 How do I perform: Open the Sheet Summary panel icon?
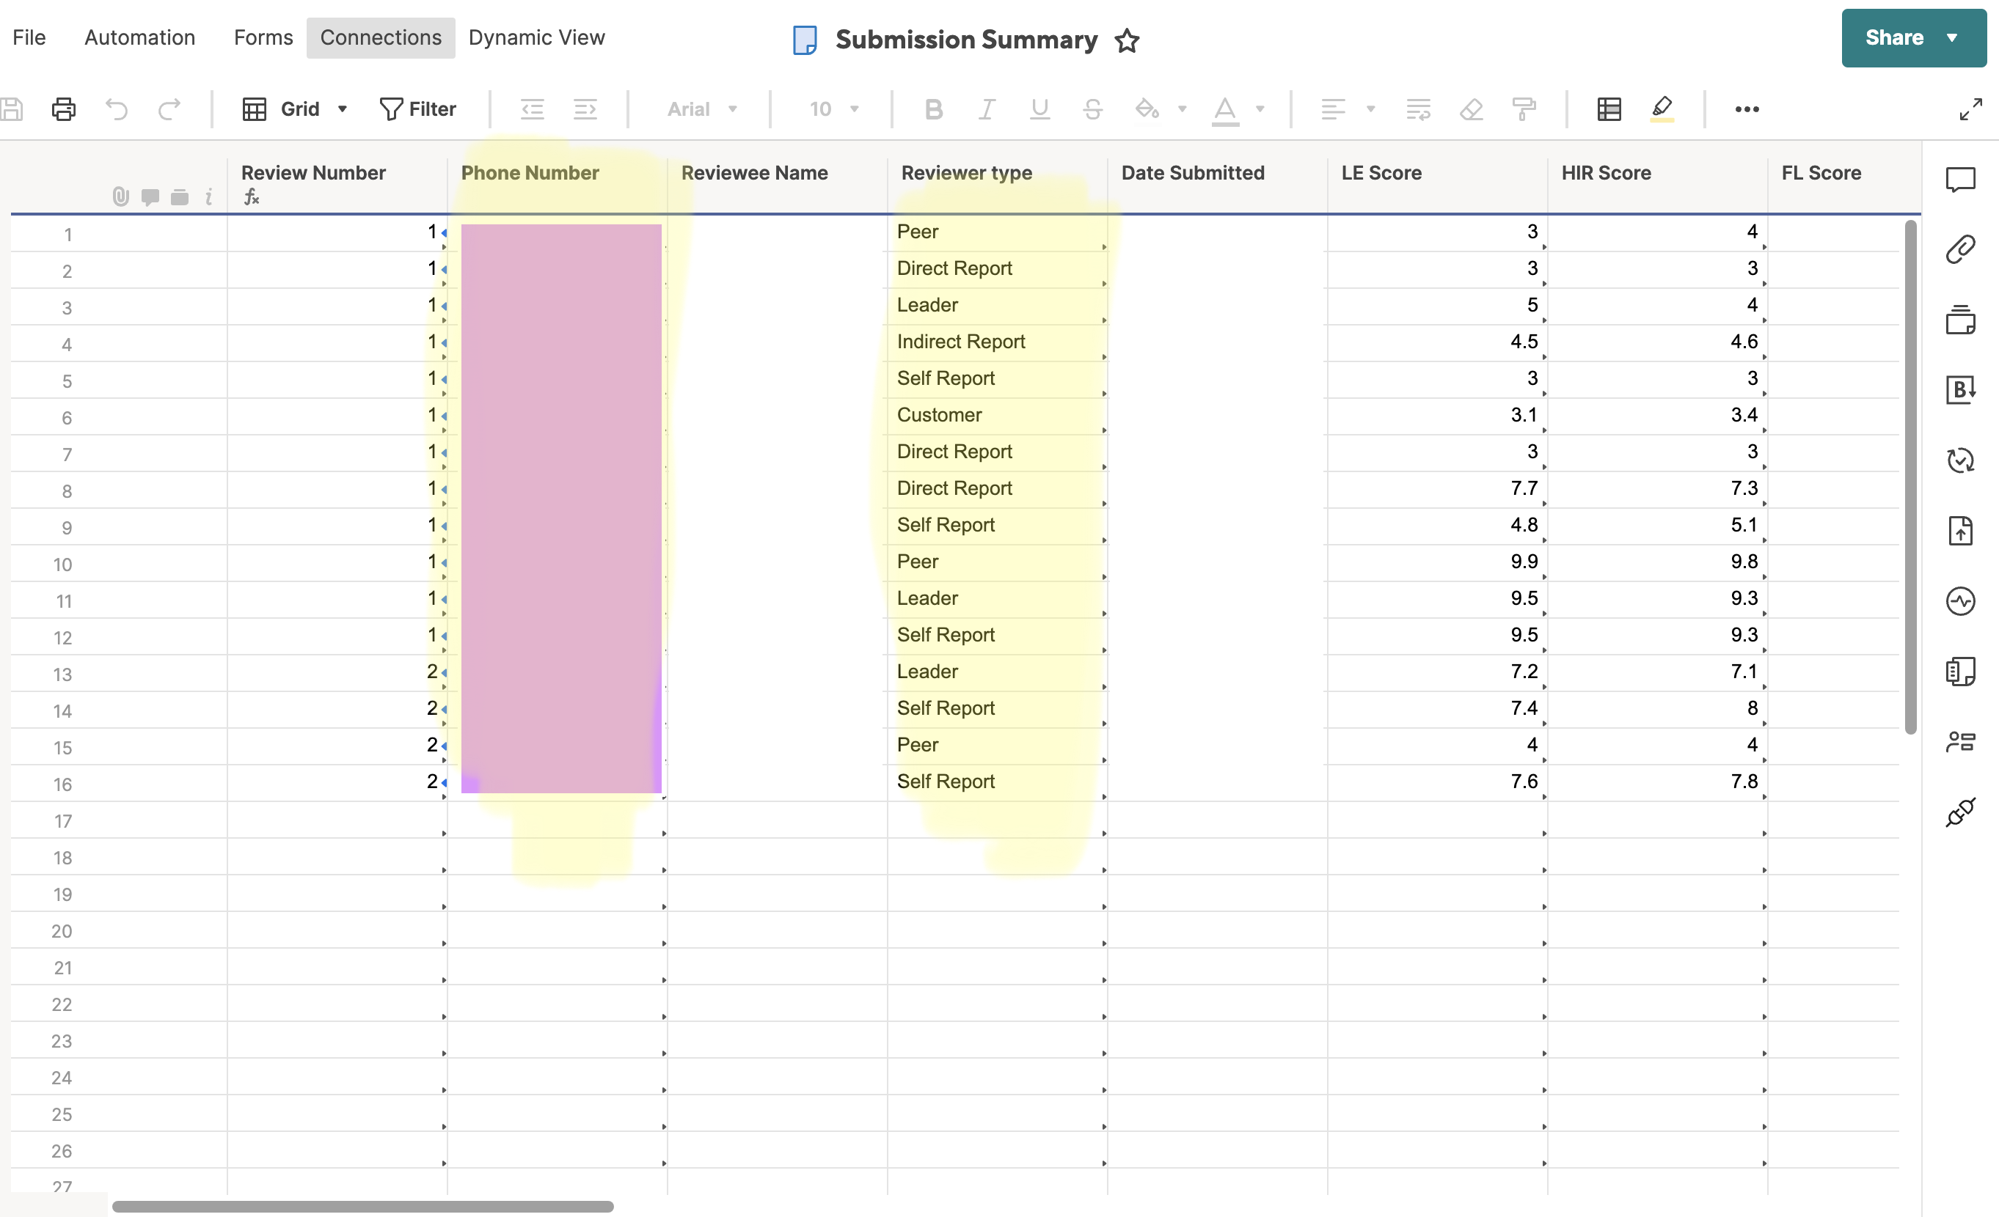1960,672
